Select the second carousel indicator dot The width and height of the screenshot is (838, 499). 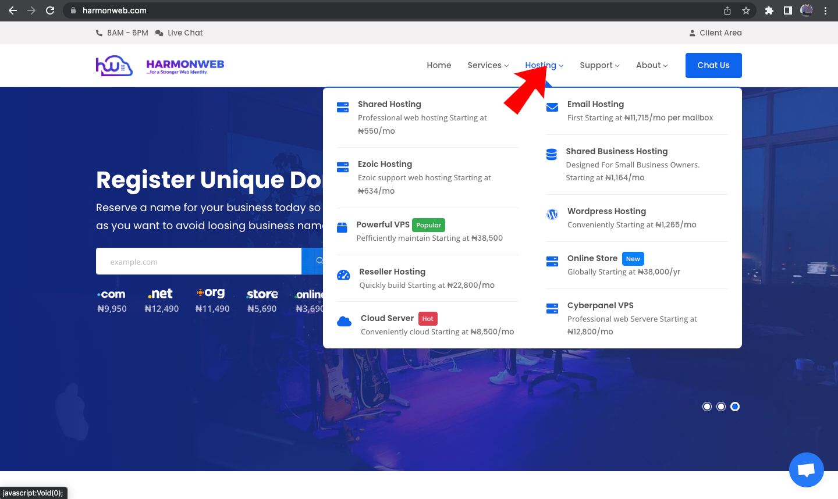(721, 406)
